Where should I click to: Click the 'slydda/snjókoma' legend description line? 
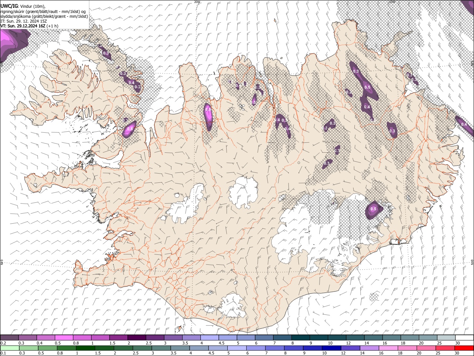[x=44, y=16]
